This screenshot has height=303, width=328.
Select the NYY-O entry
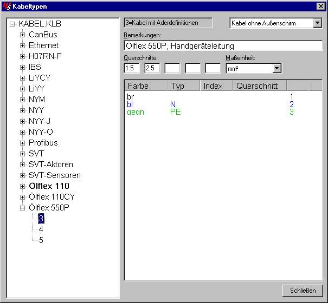tap(41, 132)
